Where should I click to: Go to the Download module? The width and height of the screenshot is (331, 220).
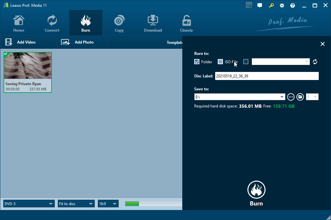click(x=153, y=23)
